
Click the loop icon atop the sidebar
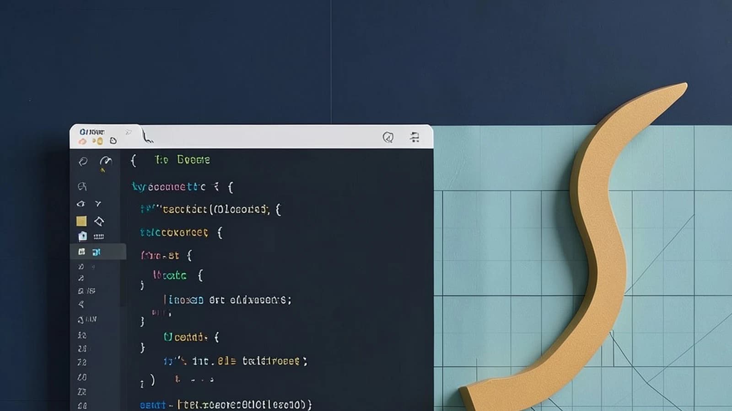coord(83,162)
